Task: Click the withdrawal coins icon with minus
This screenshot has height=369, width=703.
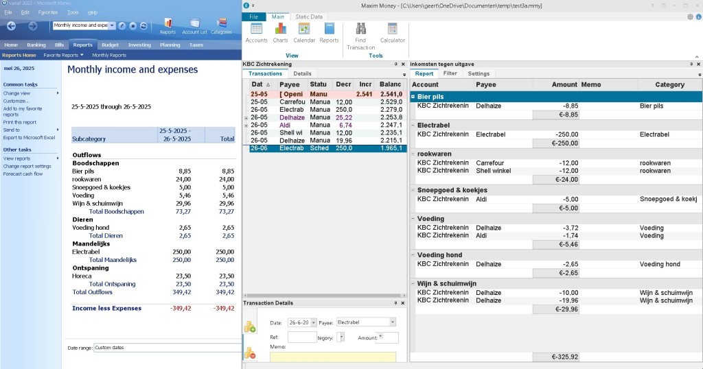Action: tap(250, 353)
